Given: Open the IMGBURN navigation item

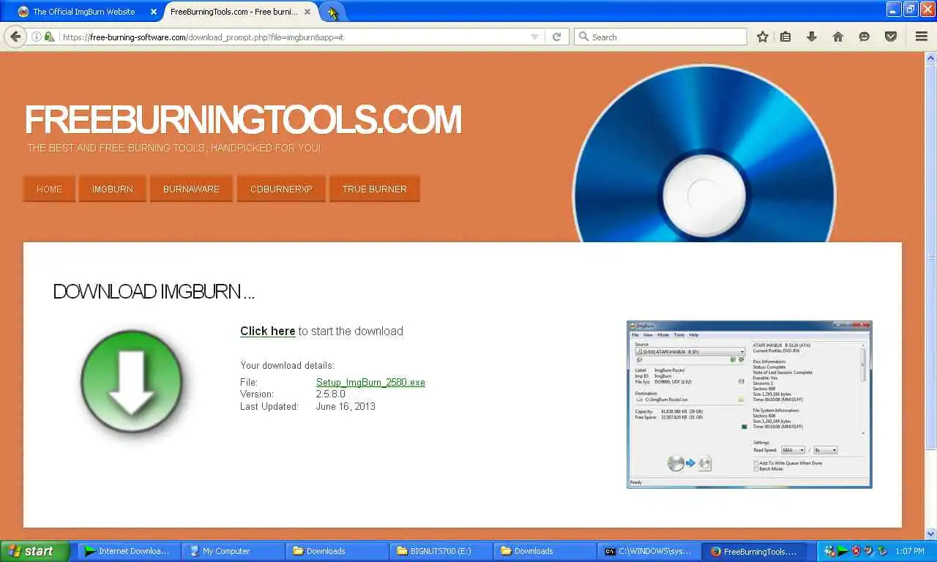Looking at the screenshot, I should [x=113, y=189].
